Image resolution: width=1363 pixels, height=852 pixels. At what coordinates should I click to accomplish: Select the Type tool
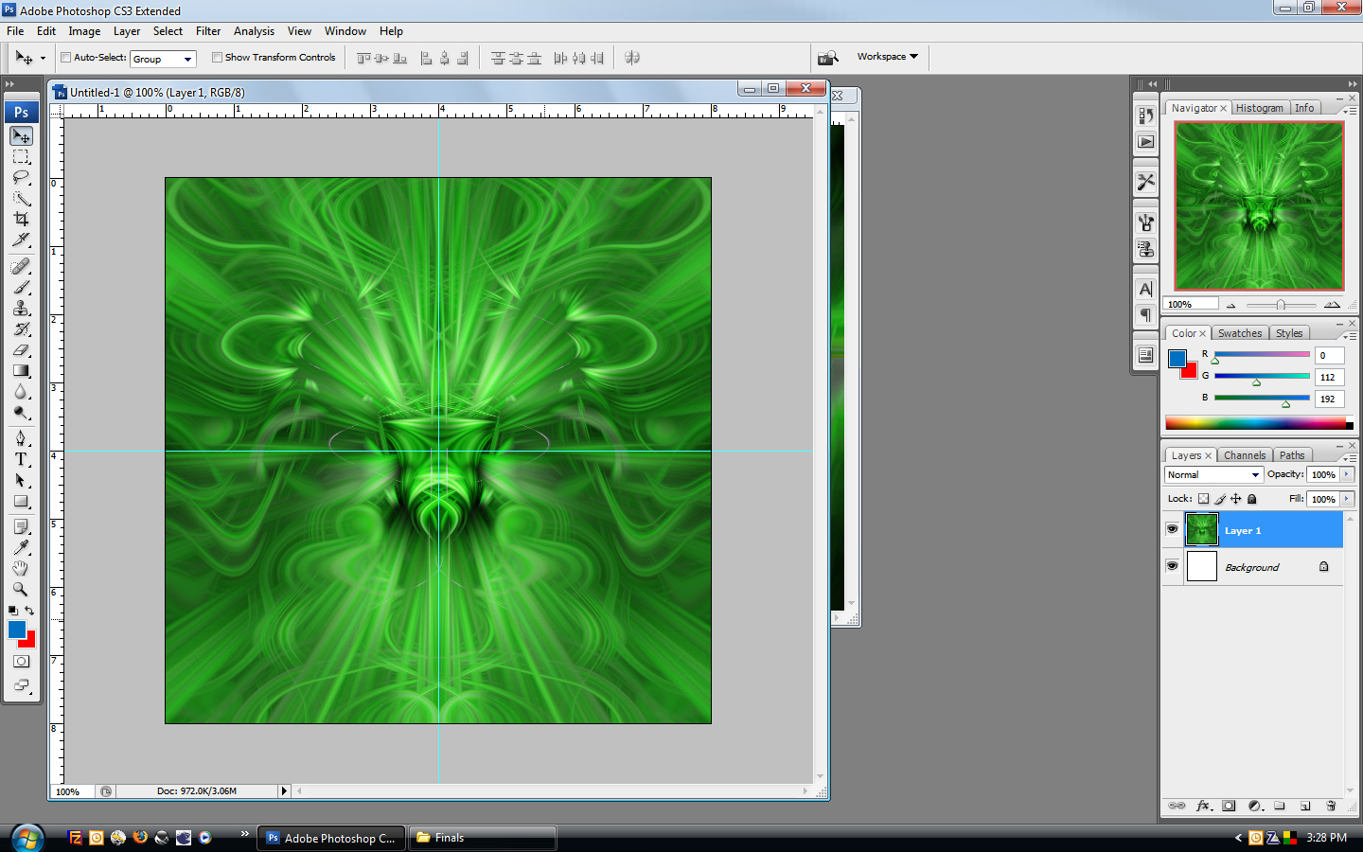pos(21,459)
